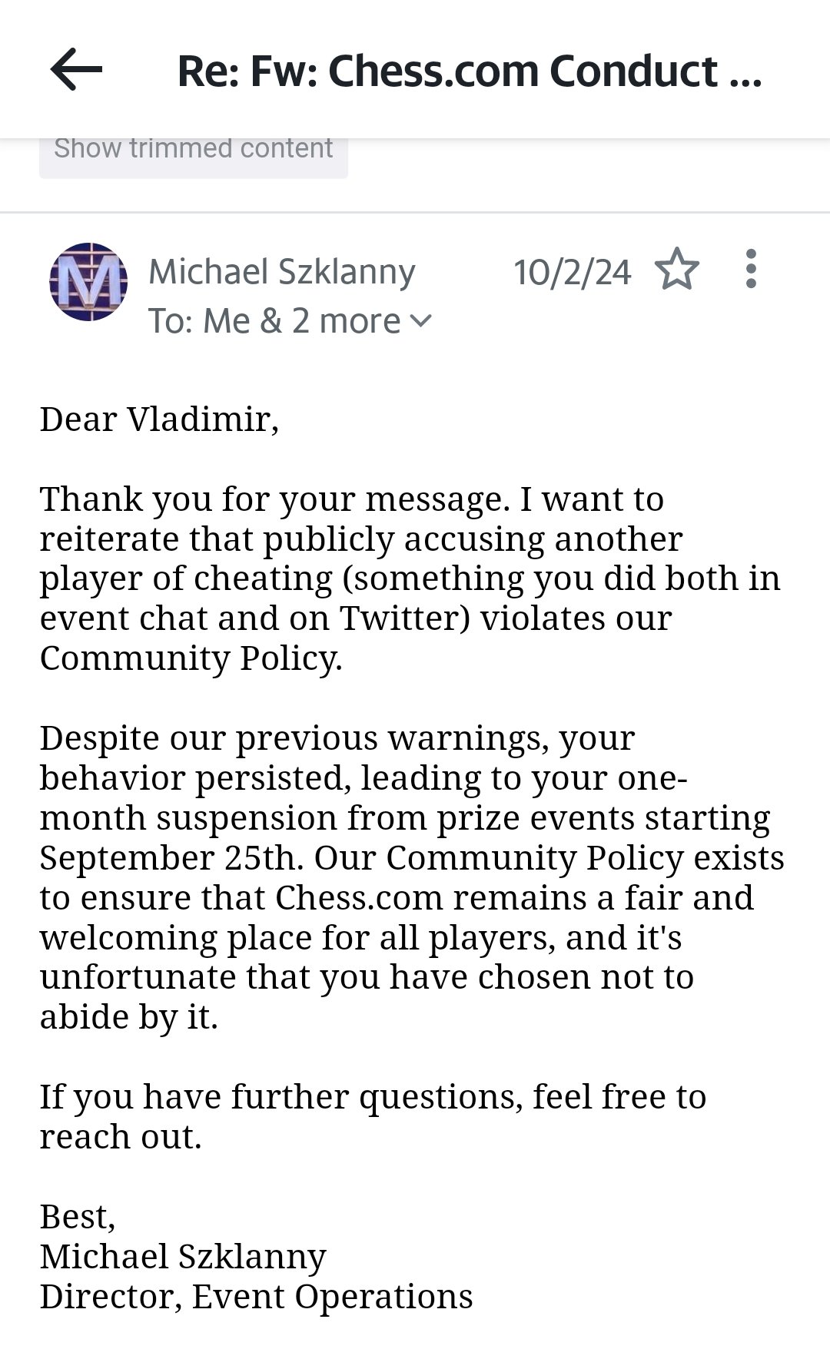The width and height of the screenshot is (830, 1349).
Task: Tap the "To: Me & 2 more" text
Action: point(274,321)
